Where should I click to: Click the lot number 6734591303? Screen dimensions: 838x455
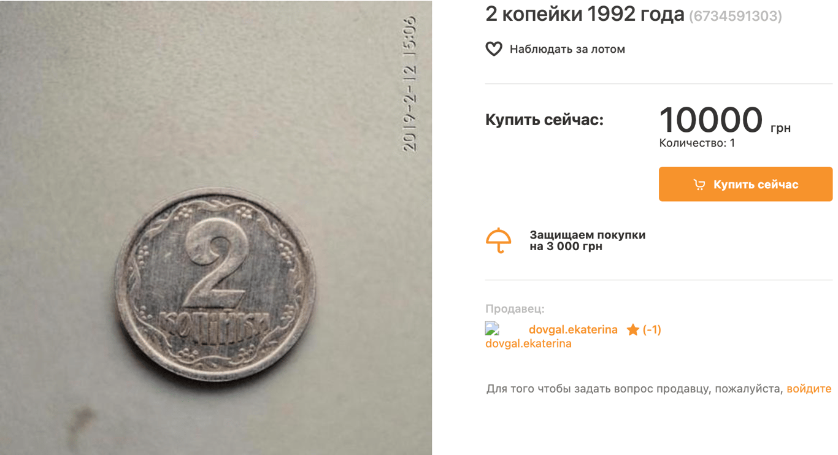(x=736, y=16)
